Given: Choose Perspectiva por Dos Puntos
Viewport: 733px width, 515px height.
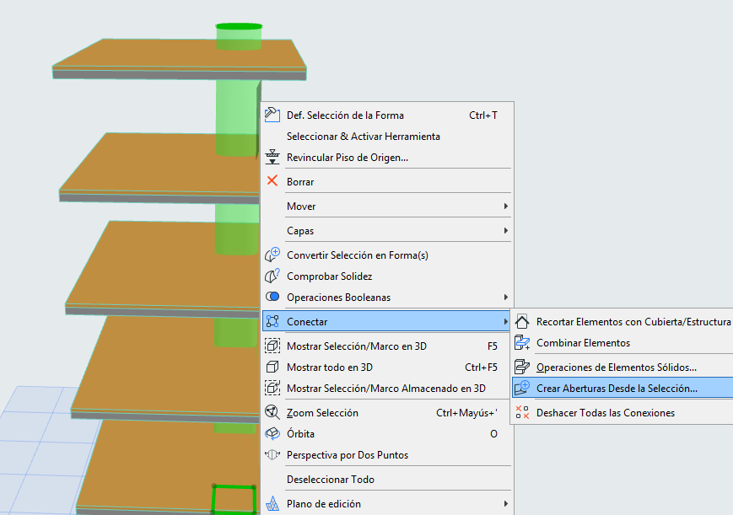Looking at the screenshot, I should [x=387, y=454].
